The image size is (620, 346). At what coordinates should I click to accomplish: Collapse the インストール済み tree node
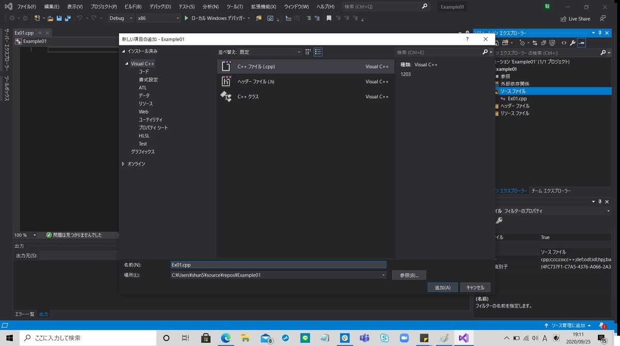point(123,51)
